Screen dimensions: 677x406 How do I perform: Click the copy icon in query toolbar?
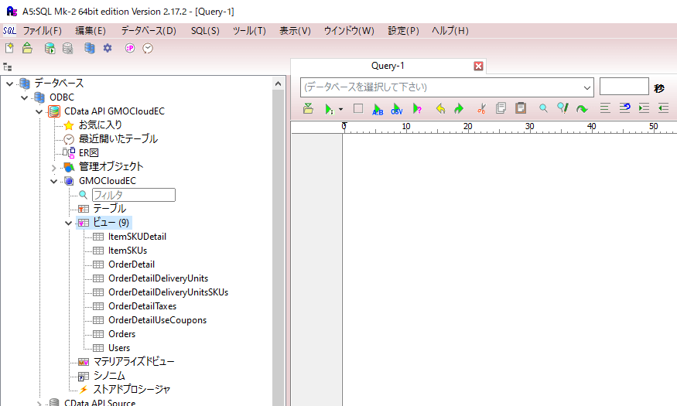click(501, 107)
